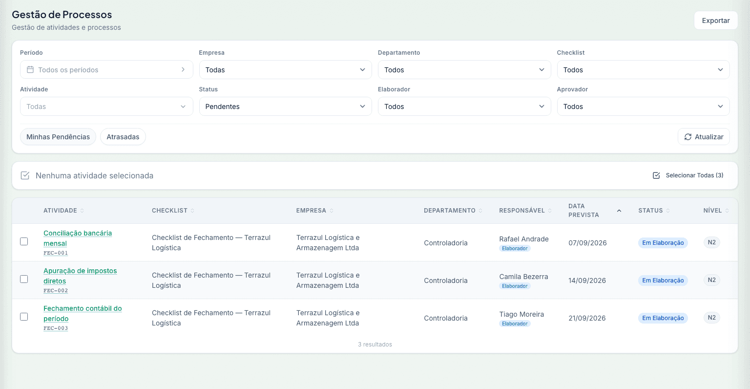
Task: Click the checklist icon beside Nenhuma atividade selecionada
Action: point(25,175)
